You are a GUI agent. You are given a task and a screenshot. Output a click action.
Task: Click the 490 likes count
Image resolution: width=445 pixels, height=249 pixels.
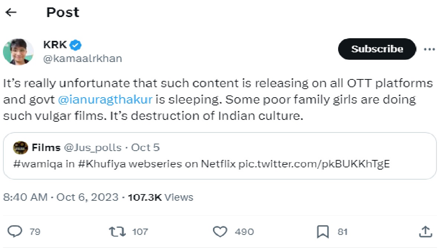(244, 232)
